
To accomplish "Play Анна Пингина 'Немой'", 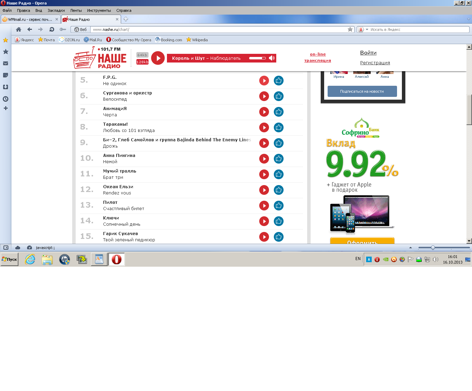I will [x=264, y=159].
